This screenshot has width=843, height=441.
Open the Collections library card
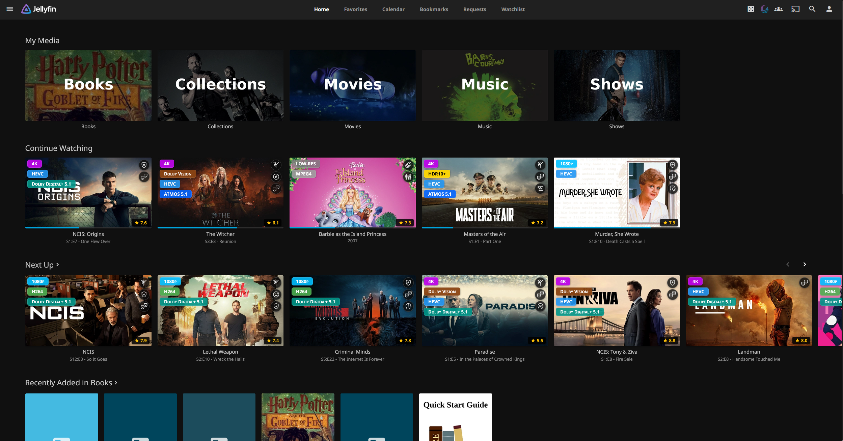coord(220,85)
